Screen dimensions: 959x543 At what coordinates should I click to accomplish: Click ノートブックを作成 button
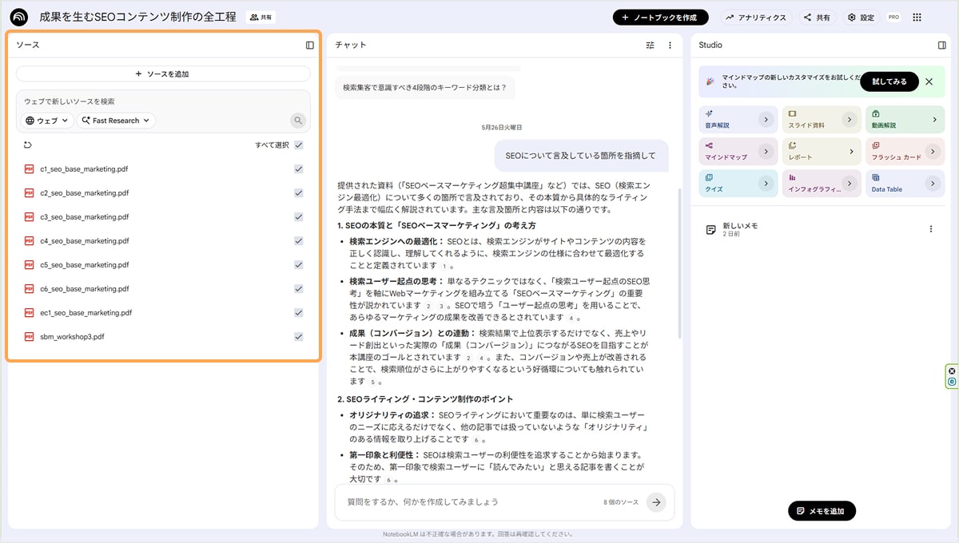(660, 17)
